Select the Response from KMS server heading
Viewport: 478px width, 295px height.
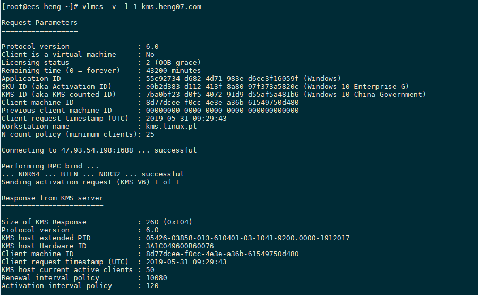click(x=52, y=198)
